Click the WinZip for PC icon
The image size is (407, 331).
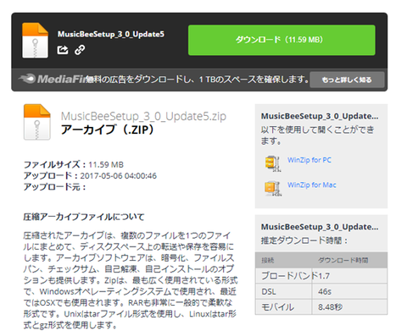[273, 163]
